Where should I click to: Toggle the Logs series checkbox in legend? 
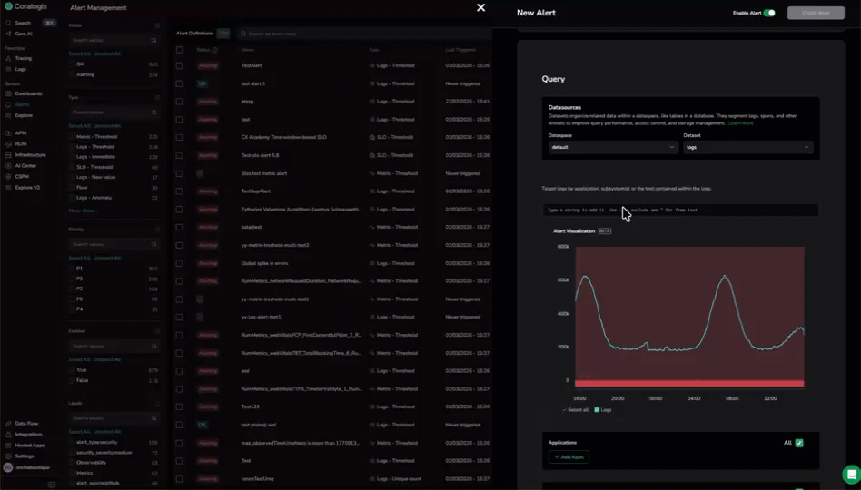tap(597, 410)
